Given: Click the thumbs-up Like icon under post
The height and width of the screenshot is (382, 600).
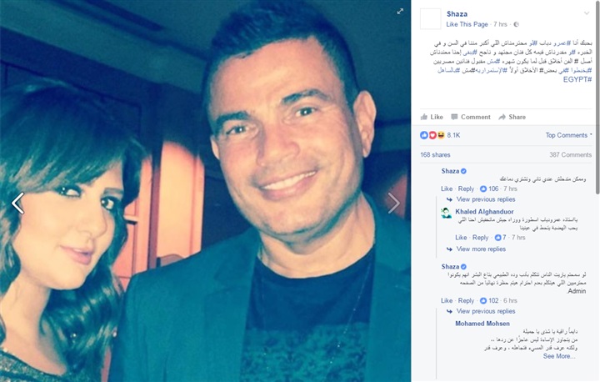Looking at the screenshot, I should click(424, 117).
